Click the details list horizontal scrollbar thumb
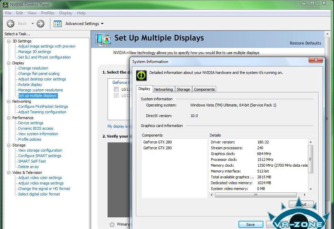The image size is (334, 229). (256, 195)
